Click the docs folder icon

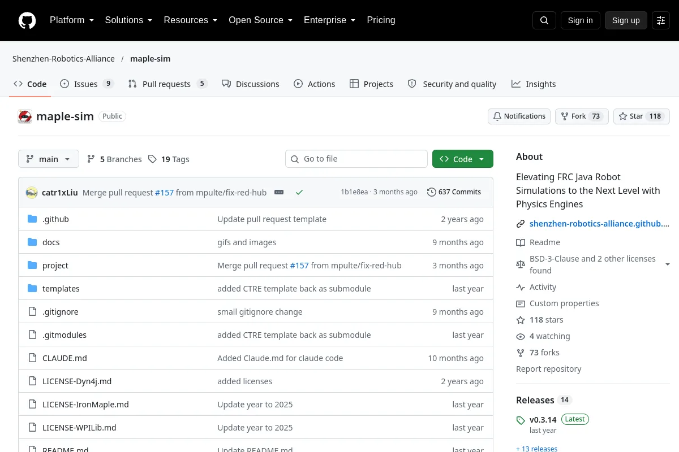tap(32, 242)
